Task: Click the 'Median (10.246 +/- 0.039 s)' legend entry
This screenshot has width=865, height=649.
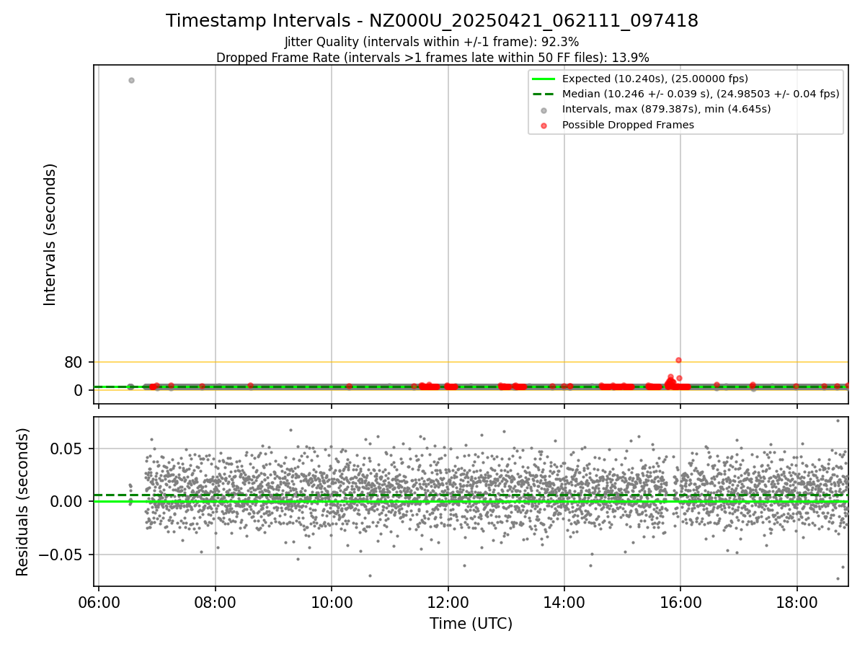Action: [701, 94]
